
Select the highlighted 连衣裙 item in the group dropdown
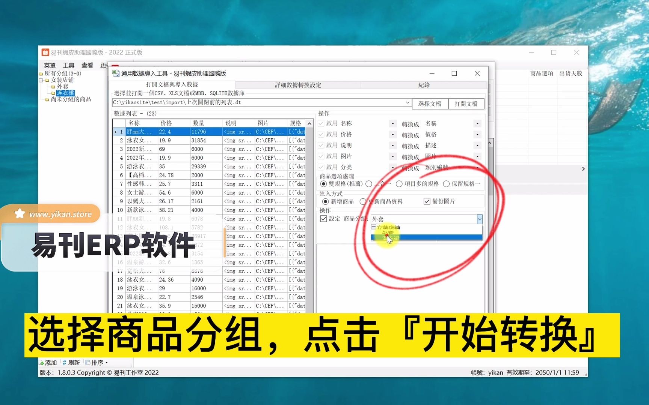[426, 237]
